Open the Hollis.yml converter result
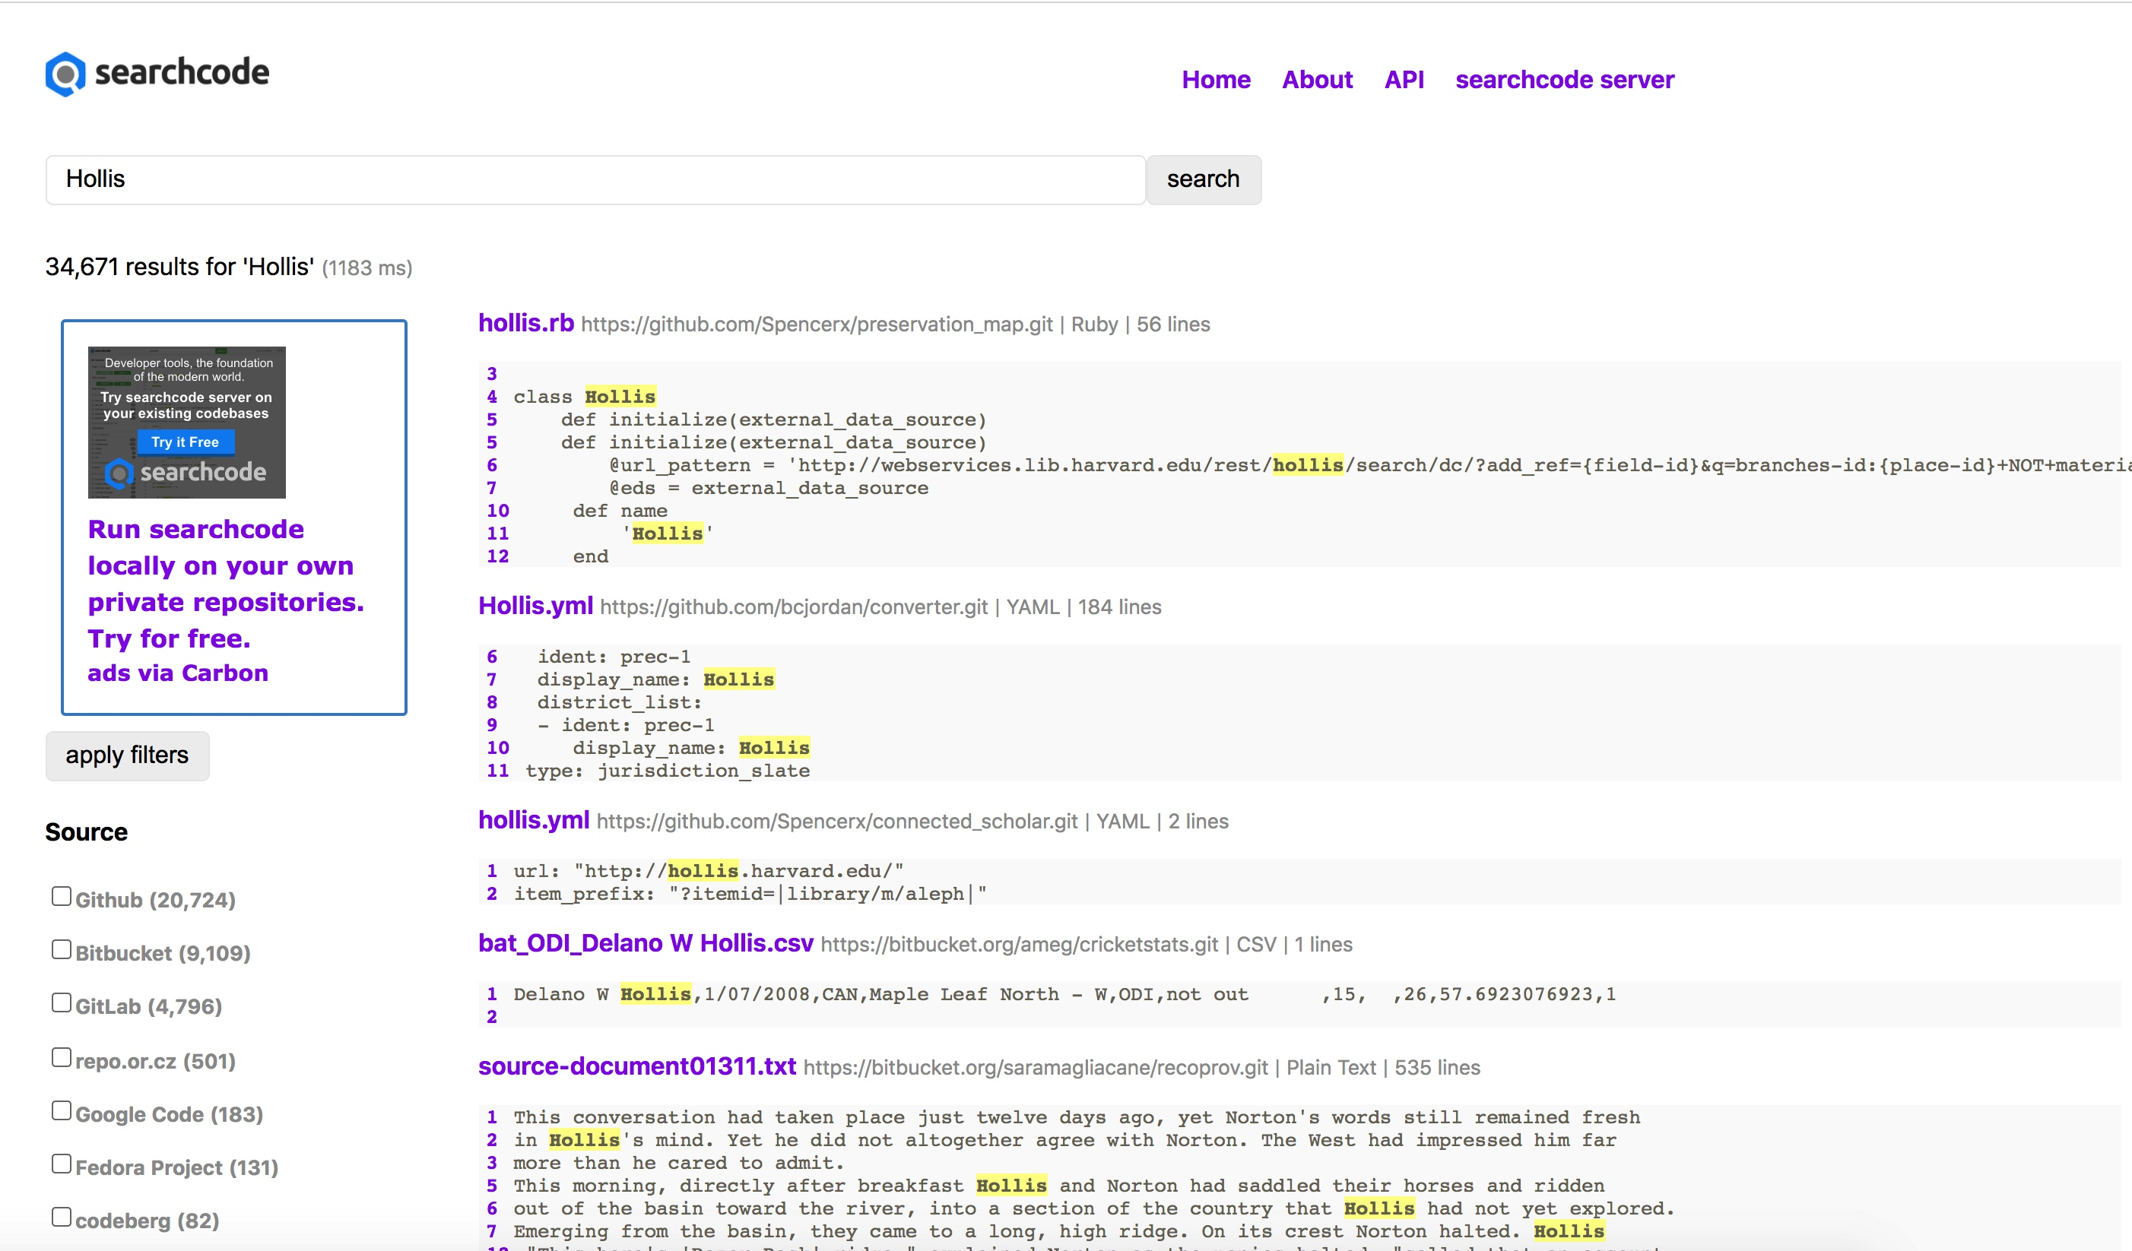Screen dimensions: 2132x1251 (535, 606)
